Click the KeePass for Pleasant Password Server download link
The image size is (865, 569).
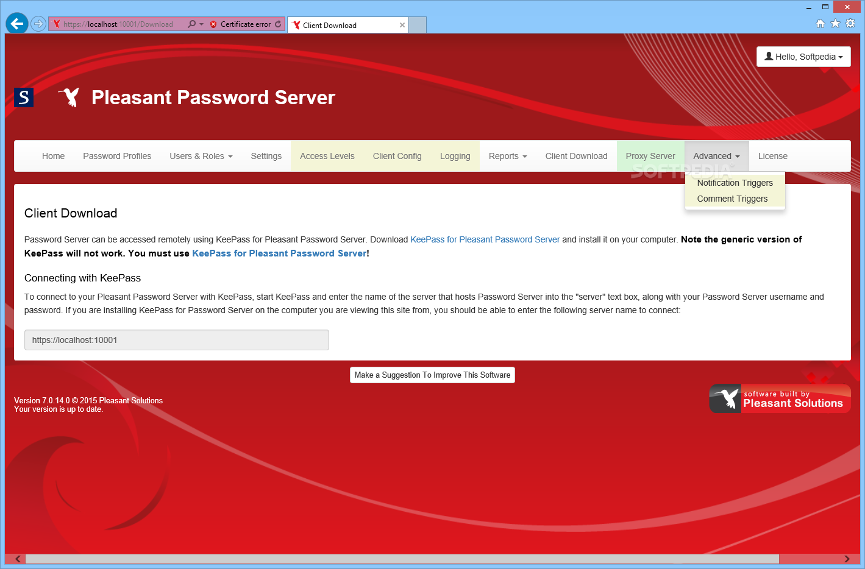point(485,239)
